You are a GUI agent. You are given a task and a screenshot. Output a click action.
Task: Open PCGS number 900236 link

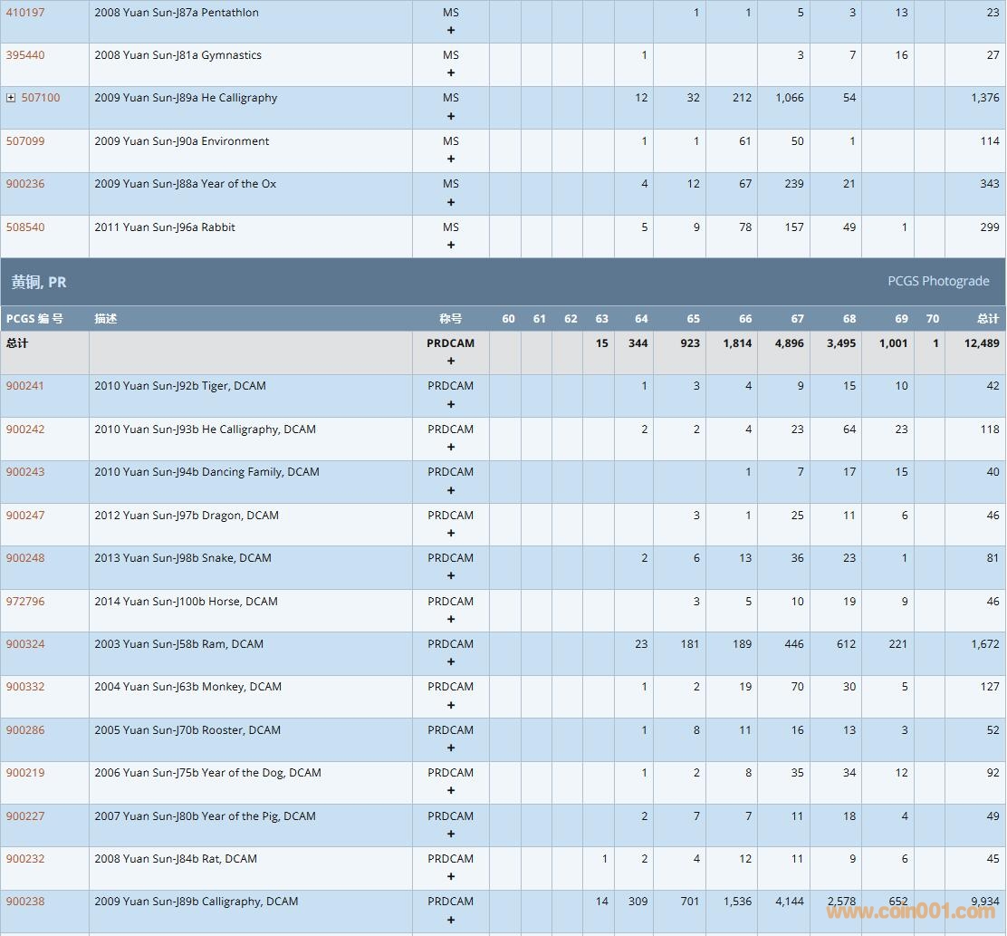coord(25,184)
